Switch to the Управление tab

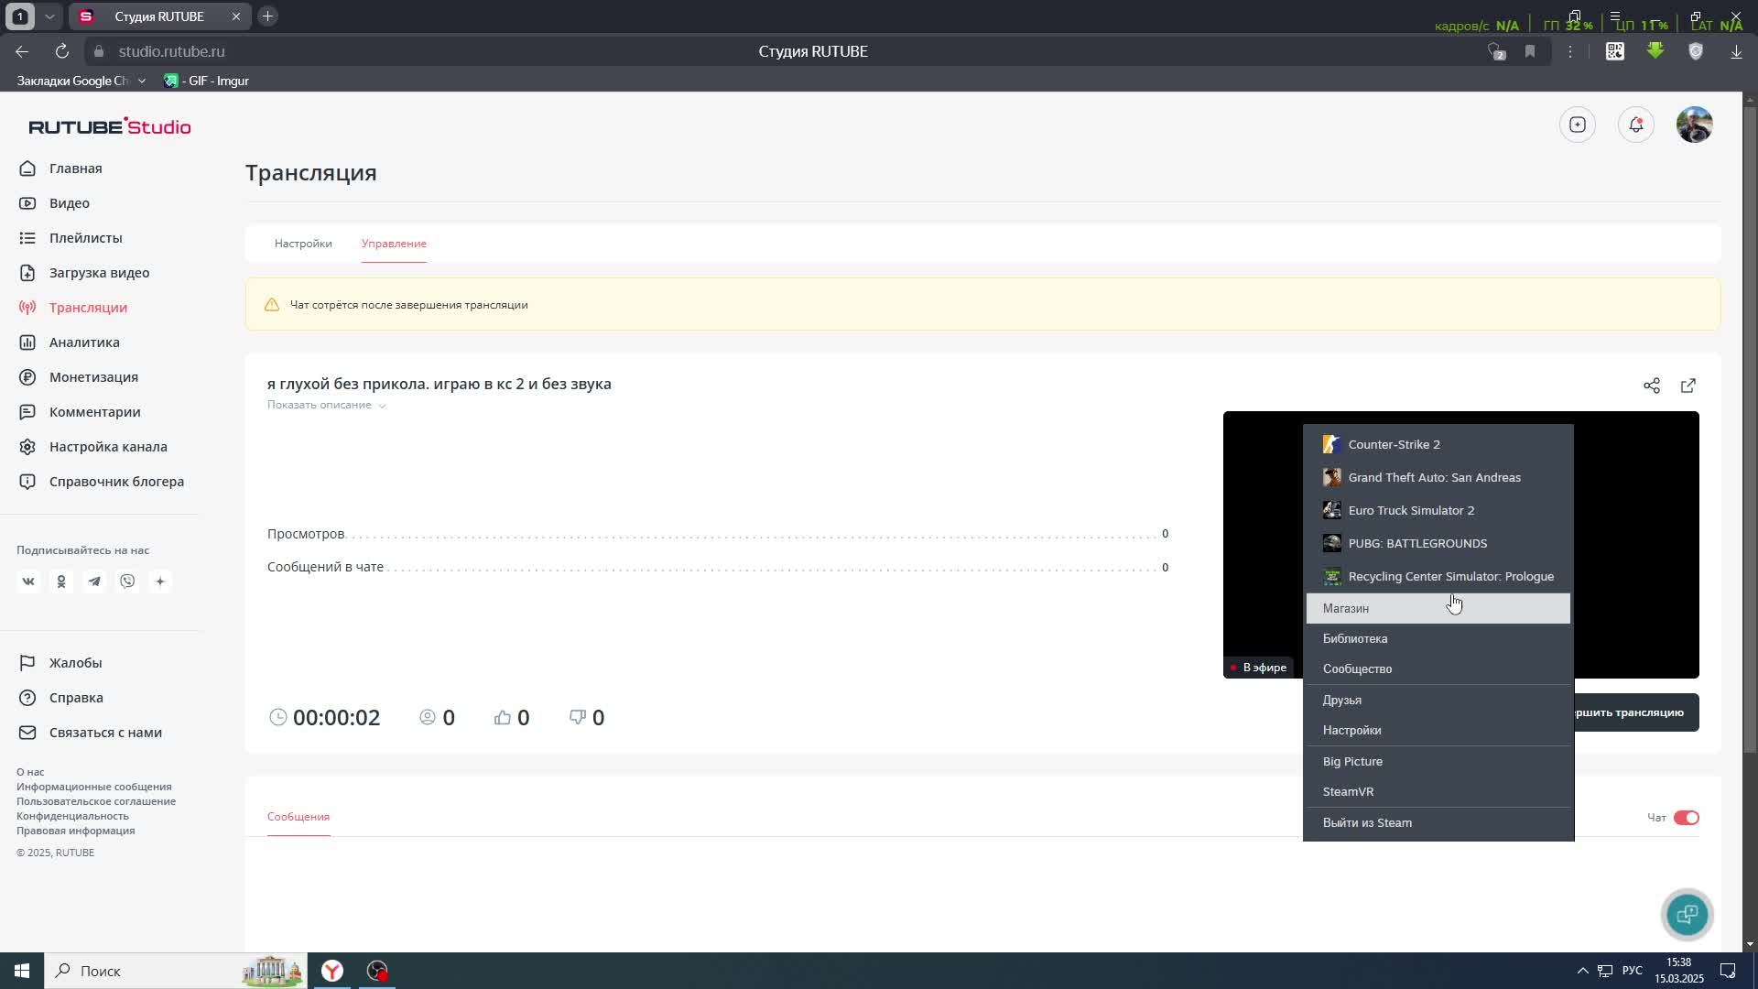click(x=394, y=244)
